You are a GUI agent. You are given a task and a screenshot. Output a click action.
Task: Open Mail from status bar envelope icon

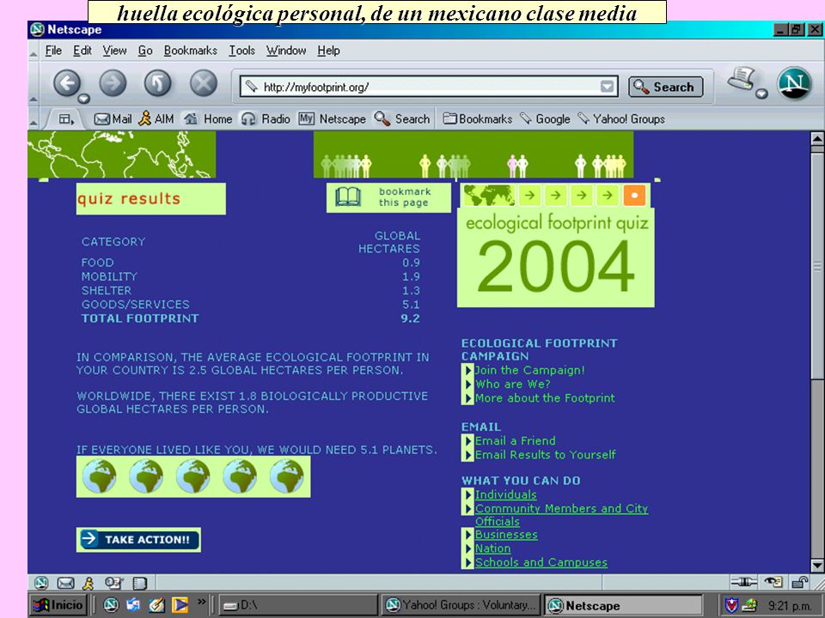click(65, 582)
